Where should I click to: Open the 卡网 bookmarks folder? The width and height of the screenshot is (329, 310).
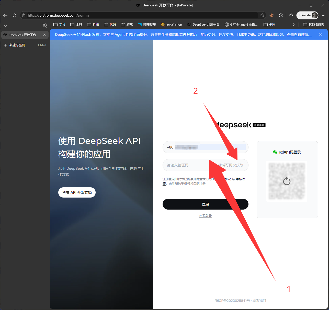[x=269, y=25]
